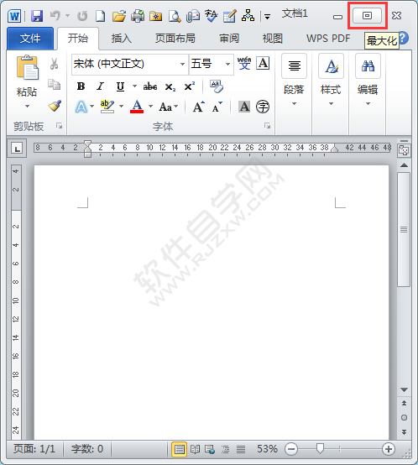
Task: Toggle the ruler display button
Action: [x=404, y=149]
